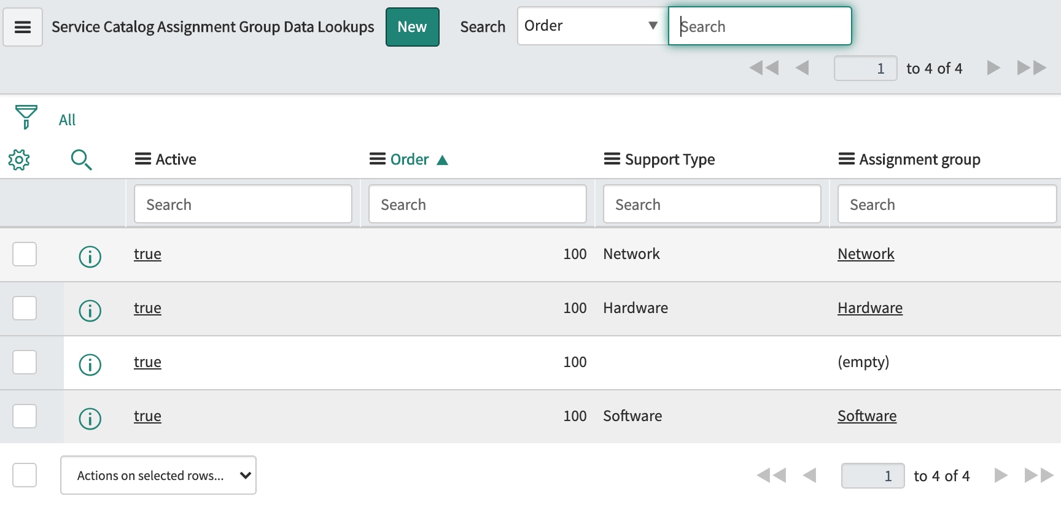Sort by the Active column header
Image resolution: width=1061 pixels, height=507 pixels.
[x=176, y=160]
